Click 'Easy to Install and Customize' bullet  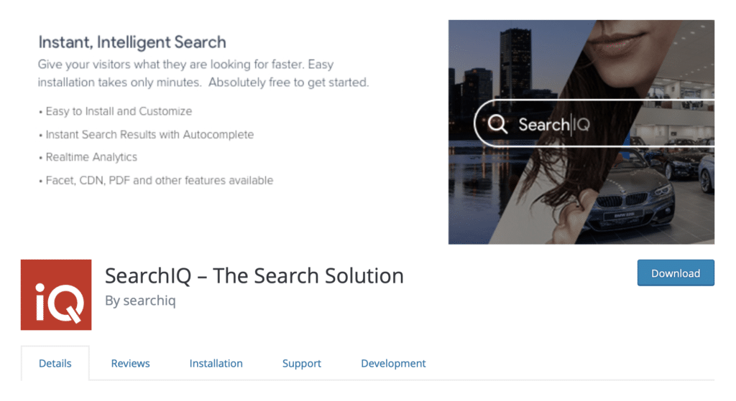(116, 111)
